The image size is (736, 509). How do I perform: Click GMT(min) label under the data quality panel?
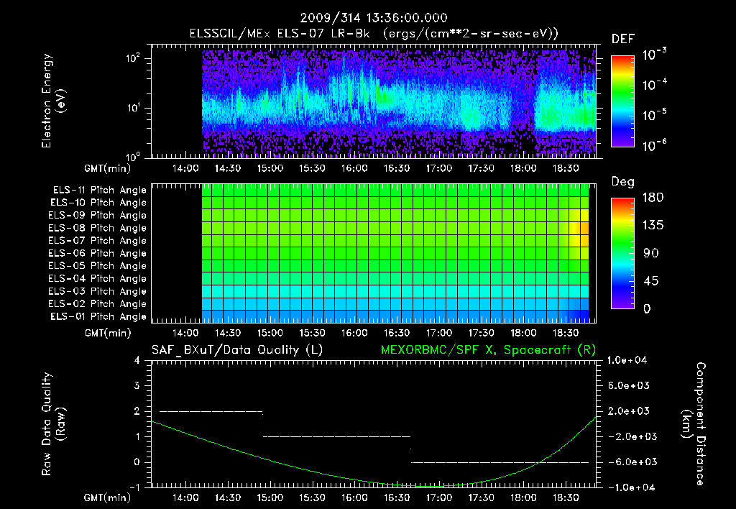coord(107,497)
